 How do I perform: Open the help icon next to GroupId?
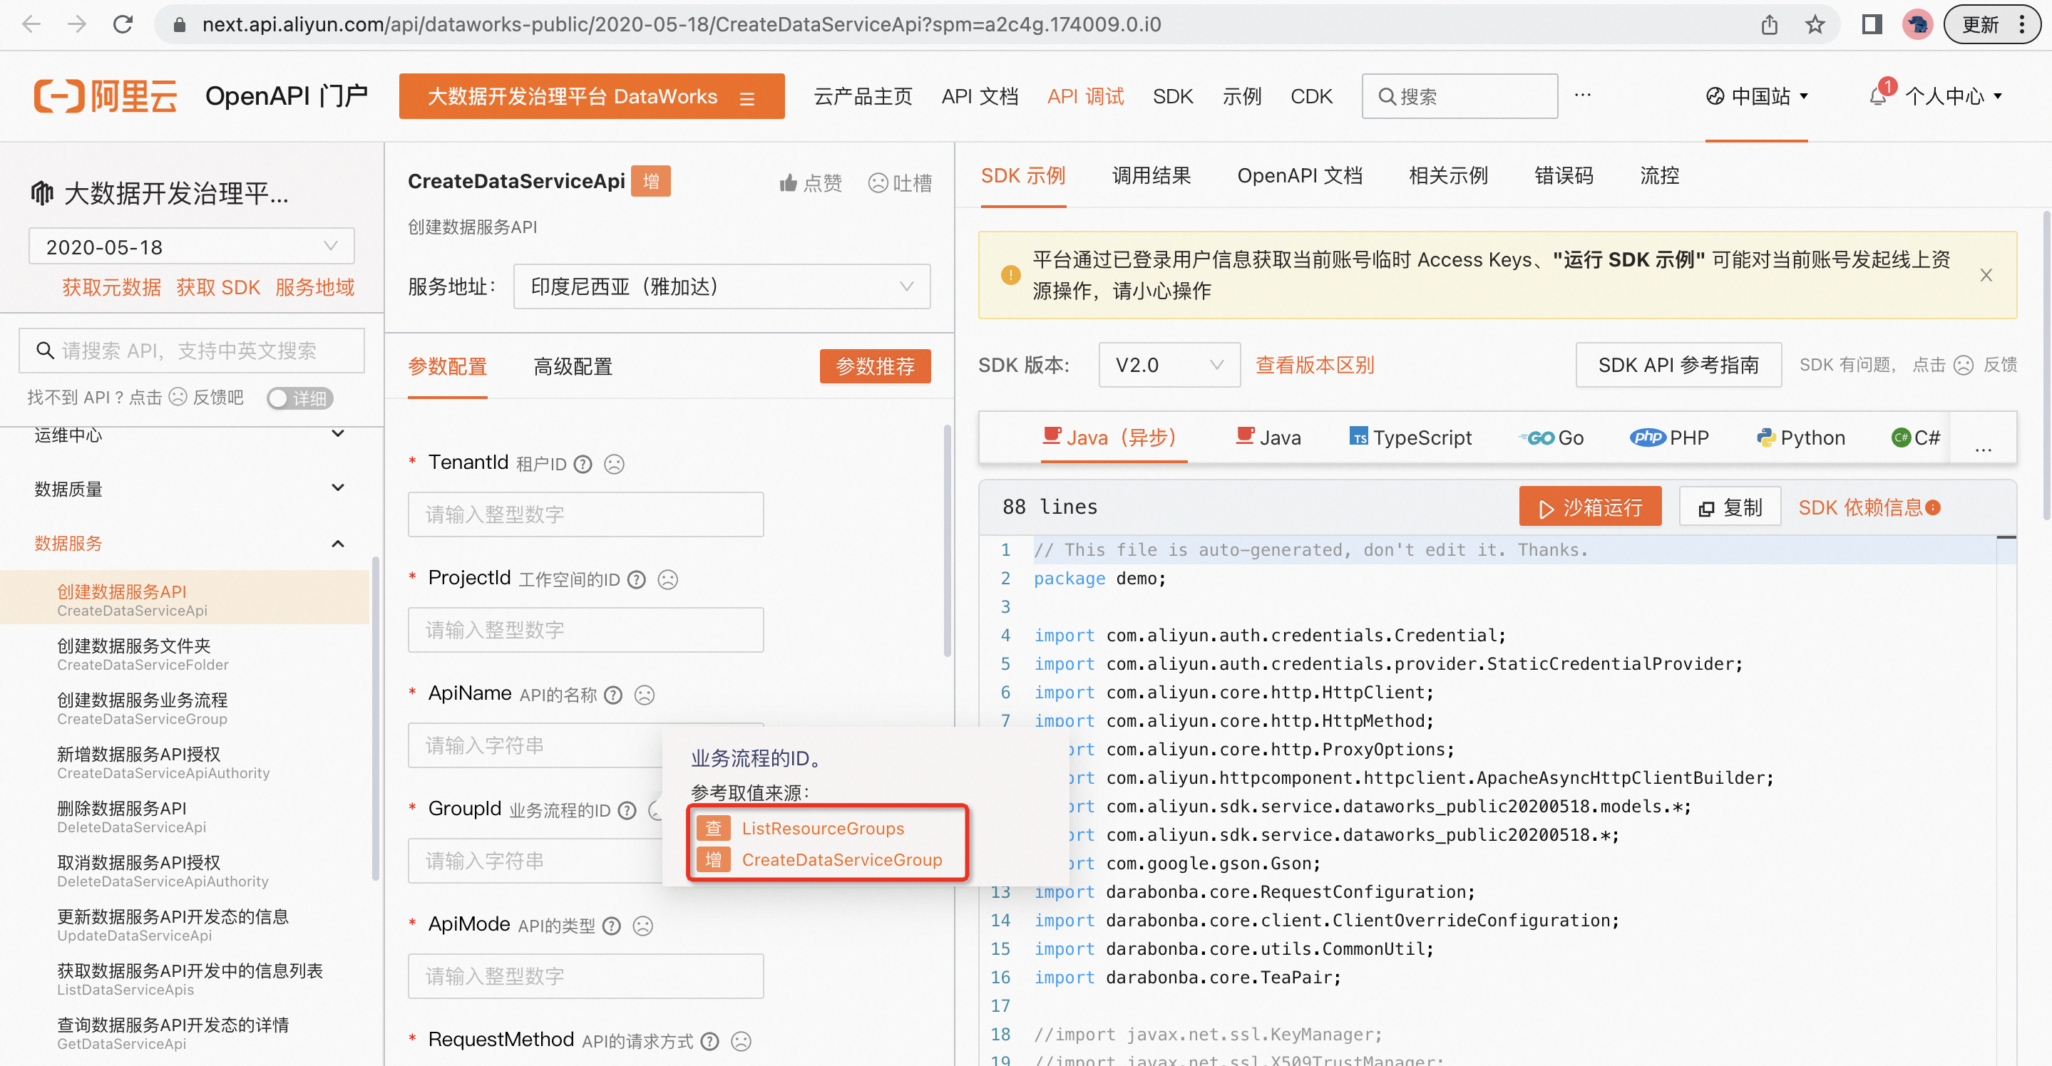627,810
